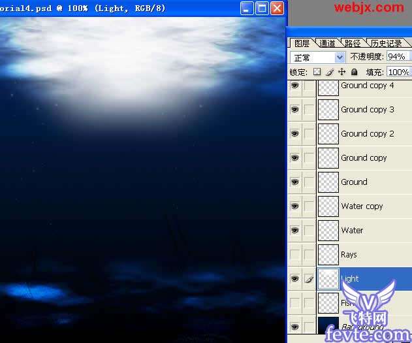The image size is (412, 343).
Task: Toggle visibility of the Water layer
Action: 295,231
